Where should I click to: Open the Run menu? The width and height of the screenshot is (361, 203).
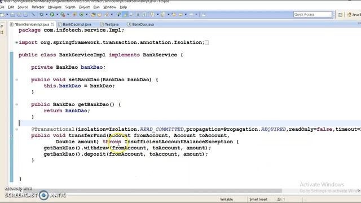point(96,7)
